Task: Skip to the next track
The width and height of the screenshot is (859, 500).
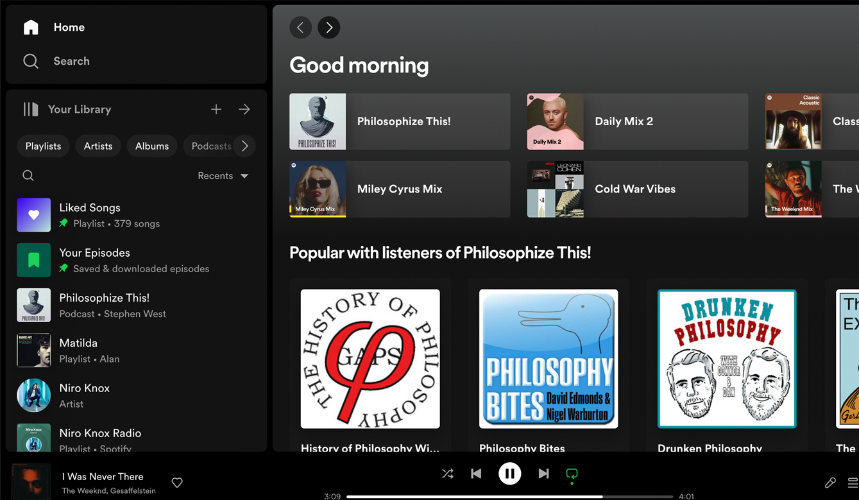Action: pos(543,474)
